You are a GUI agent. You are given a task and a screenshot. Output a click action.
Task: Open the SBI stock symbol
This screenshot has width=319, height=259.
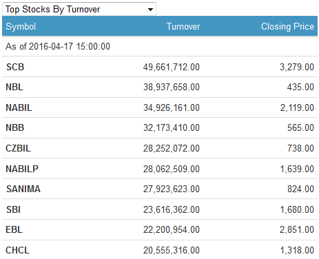[x=13, y=209]
